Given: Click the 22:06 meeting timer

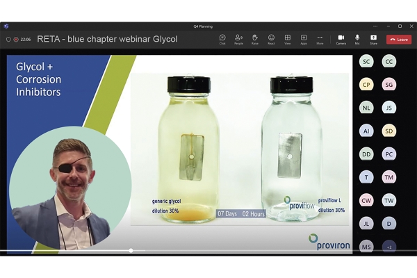Looking at the screenshot, I should 26,40.
